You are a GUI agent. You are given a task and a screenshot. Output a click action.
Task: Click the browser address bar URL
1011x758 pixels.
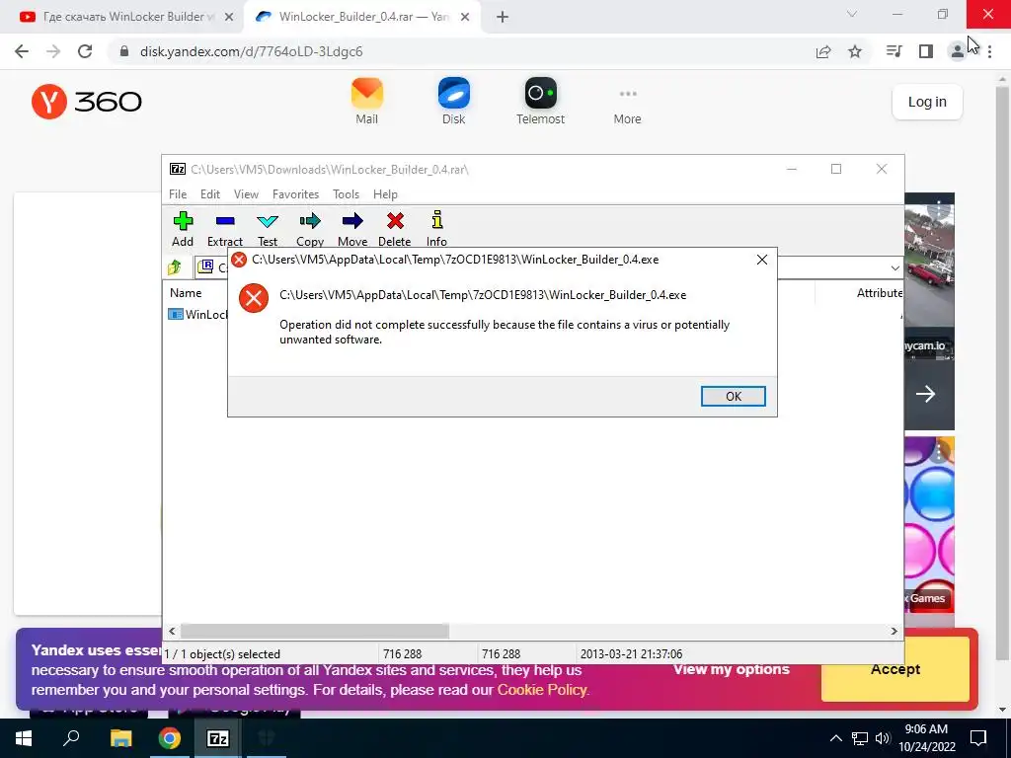(x=252, y=51)
